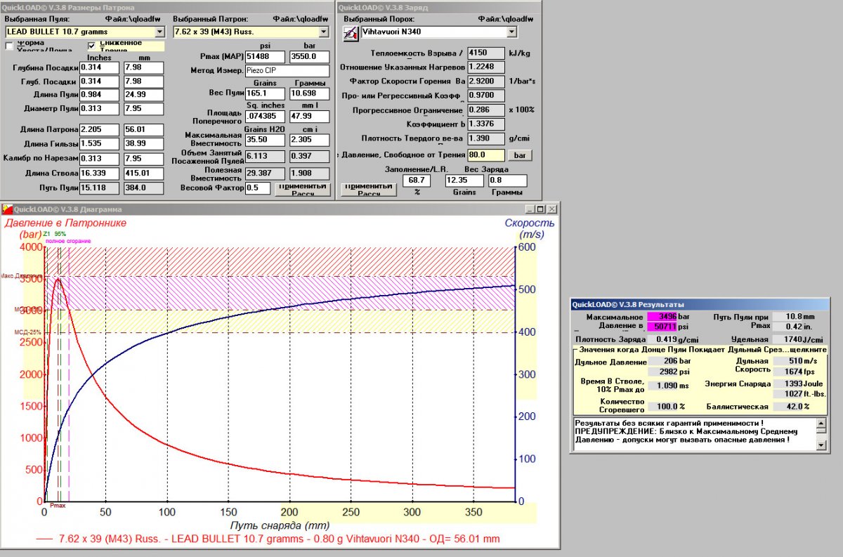Screen dimensions: 843x557
Task: Close the Диаграмма chart window
Action: (552, 209)
